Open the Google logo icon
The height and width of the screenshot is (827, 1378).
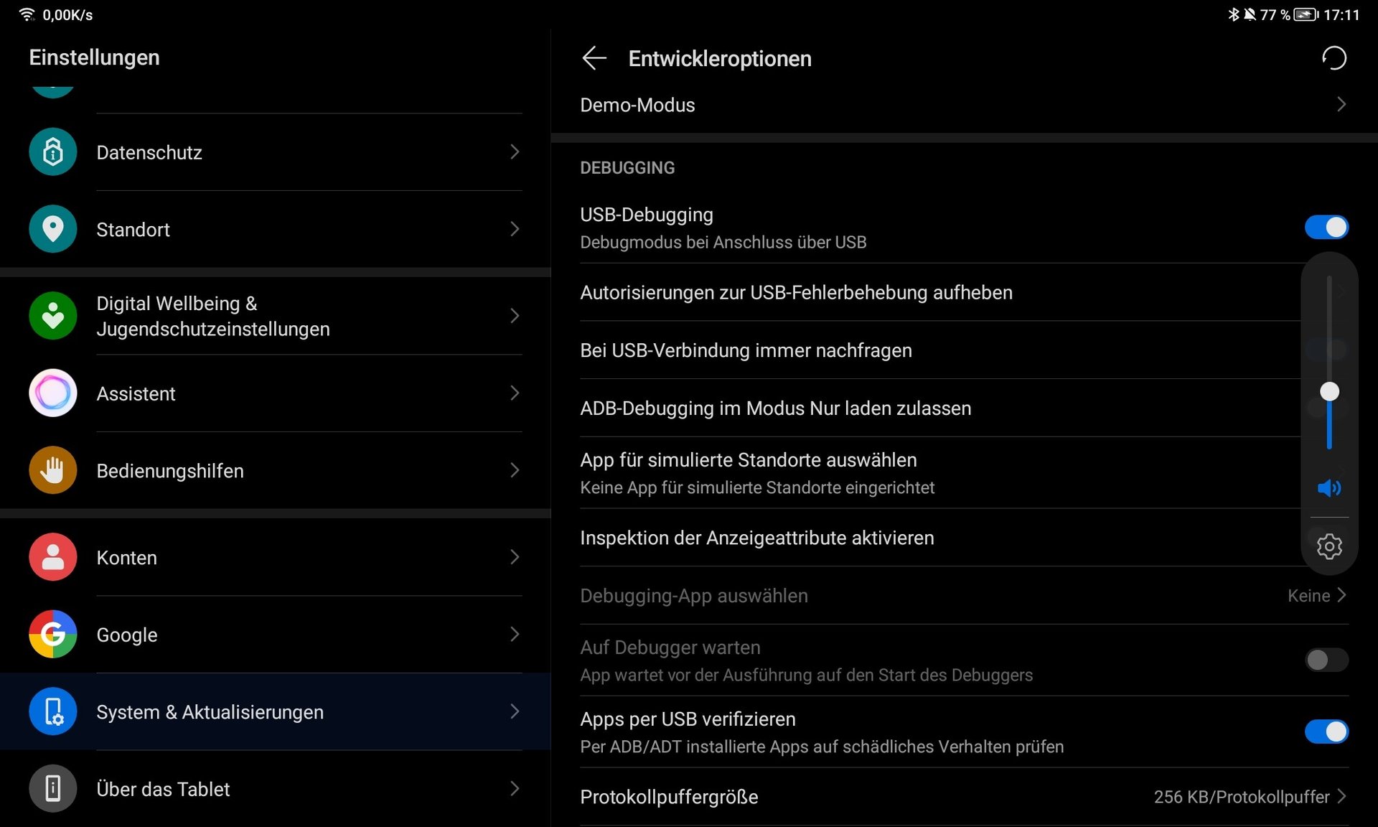click(52, 635)
